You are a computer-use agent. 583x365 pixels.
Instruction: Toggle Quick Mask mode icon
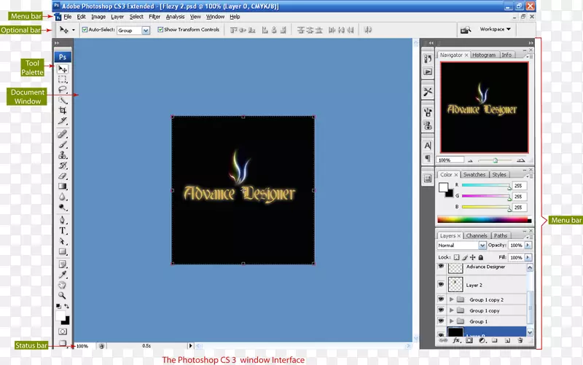pyautogui.click(x=63, y=331)
